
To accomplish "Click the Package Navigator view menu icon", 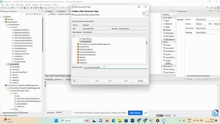I will (x=43, y=14).
